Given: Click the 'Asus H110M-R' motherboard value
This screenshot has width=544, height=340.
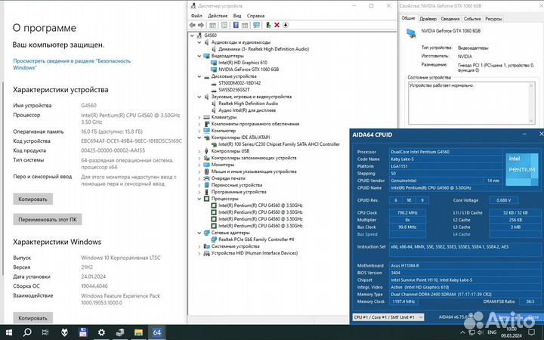Looking at the screenshot, I should click(x=405, y=265).
